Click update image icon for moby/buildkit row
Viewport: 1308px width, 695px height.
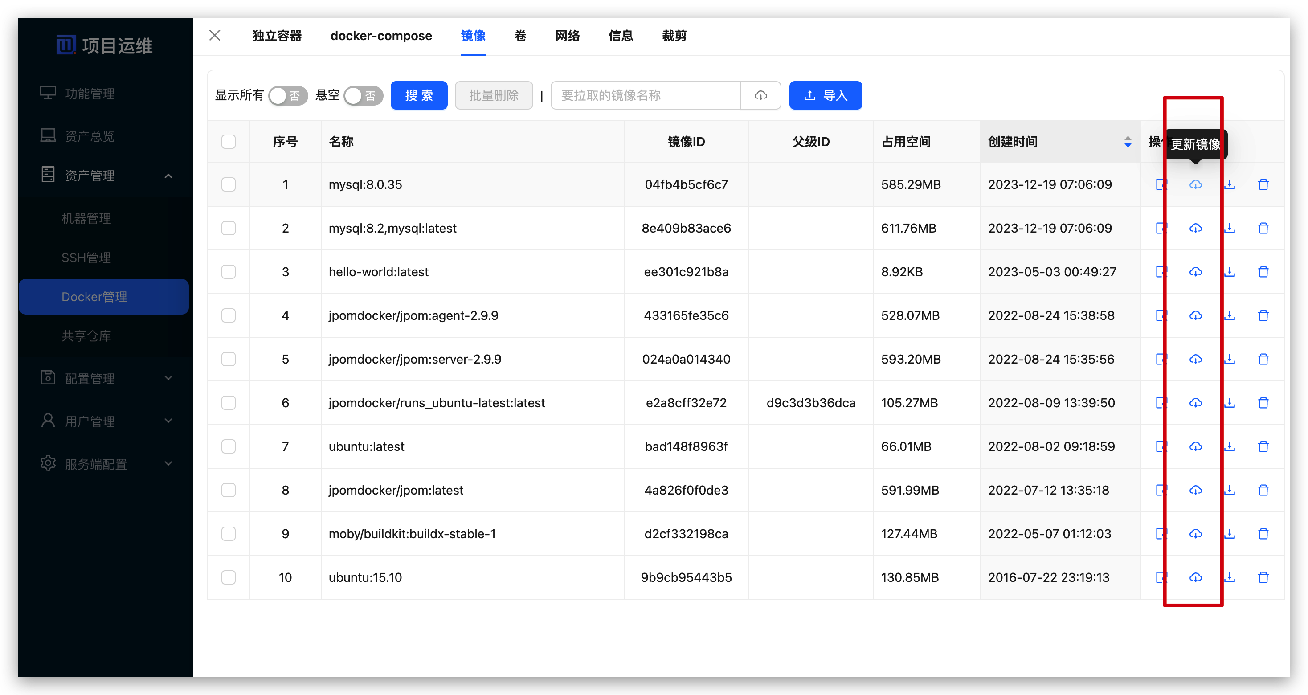[x=1195, y=534]
